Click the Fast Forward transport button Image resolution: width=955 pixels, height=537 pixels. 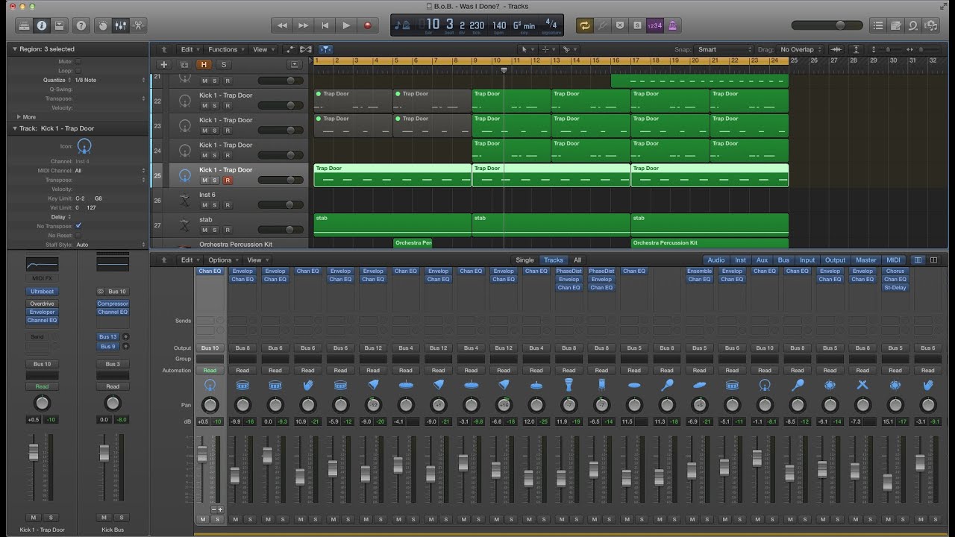(303, 25)
